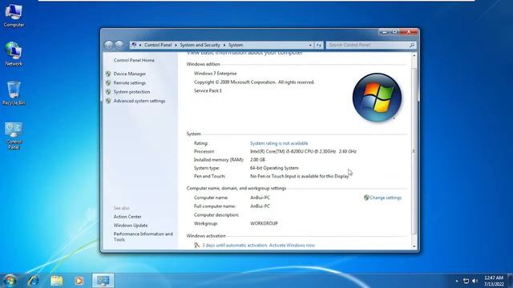The width and height of the screenshot is (513, 288).
Task: Select the Computer name value AnBui-PC
Action: [x=260, y=198]
